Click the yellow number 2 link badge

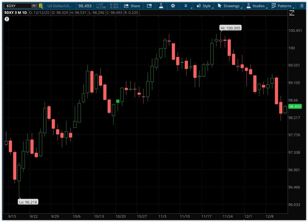(x=41, y=6)
